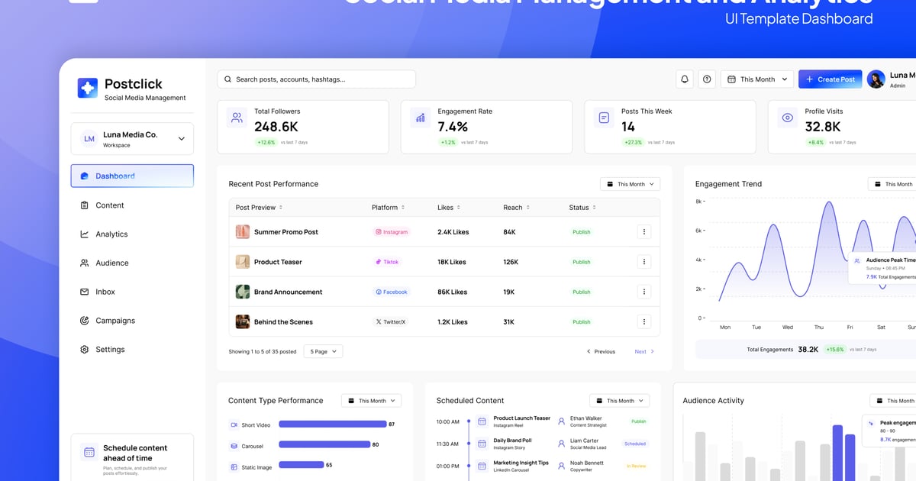Click the Carousel stack icon
This screenshot has height=481, width=916.
(x=234, y=446)
